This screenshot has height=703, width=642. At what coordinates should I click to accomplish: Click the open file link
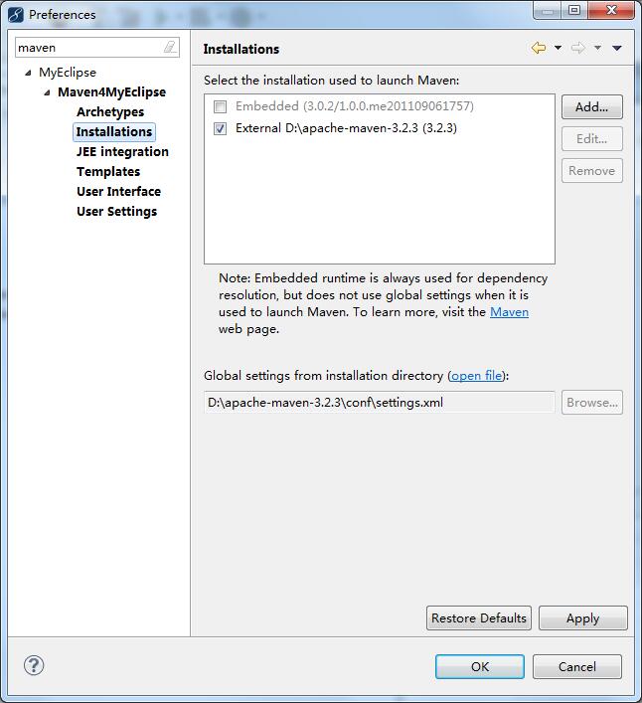(477, 375)
